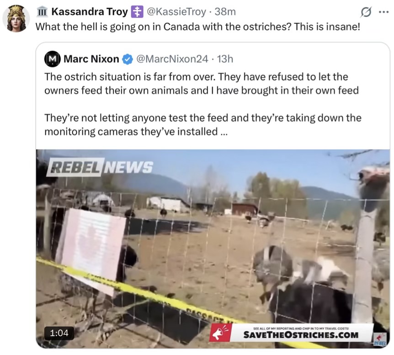This screenshot has width=394, height=355.
Task: Expand the truncated quoted post text
Action: point(224,132)
